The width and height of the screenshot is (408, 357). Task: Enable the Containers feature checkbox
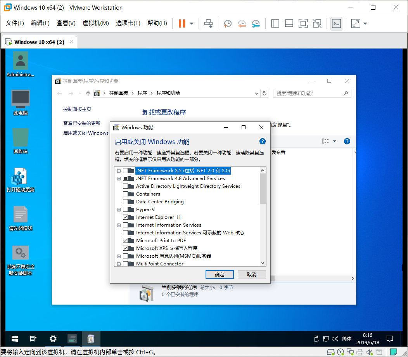point(126,194)
